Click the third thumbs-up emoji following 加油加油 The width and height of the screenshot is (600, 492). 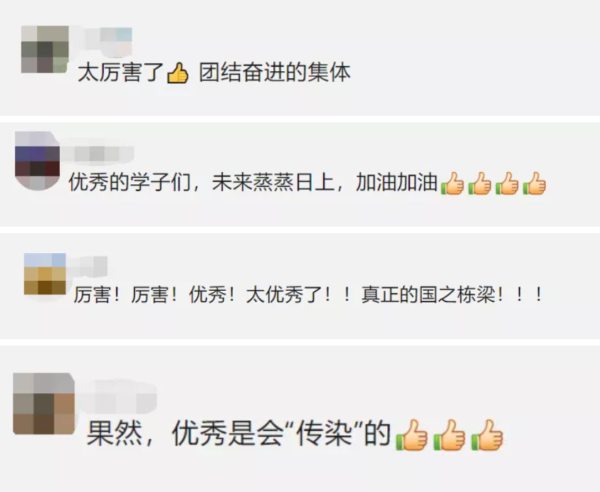tap(507, 183)
